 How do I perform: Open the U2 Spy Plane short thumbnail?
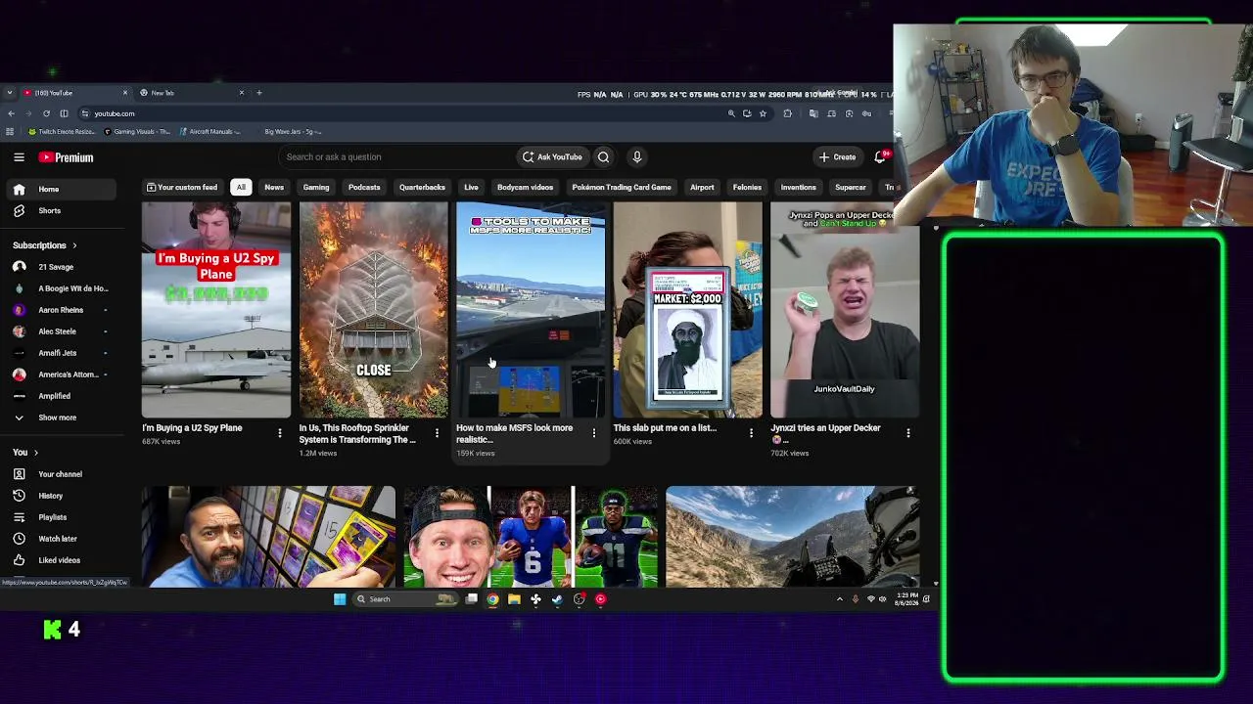tap(216, 310)
